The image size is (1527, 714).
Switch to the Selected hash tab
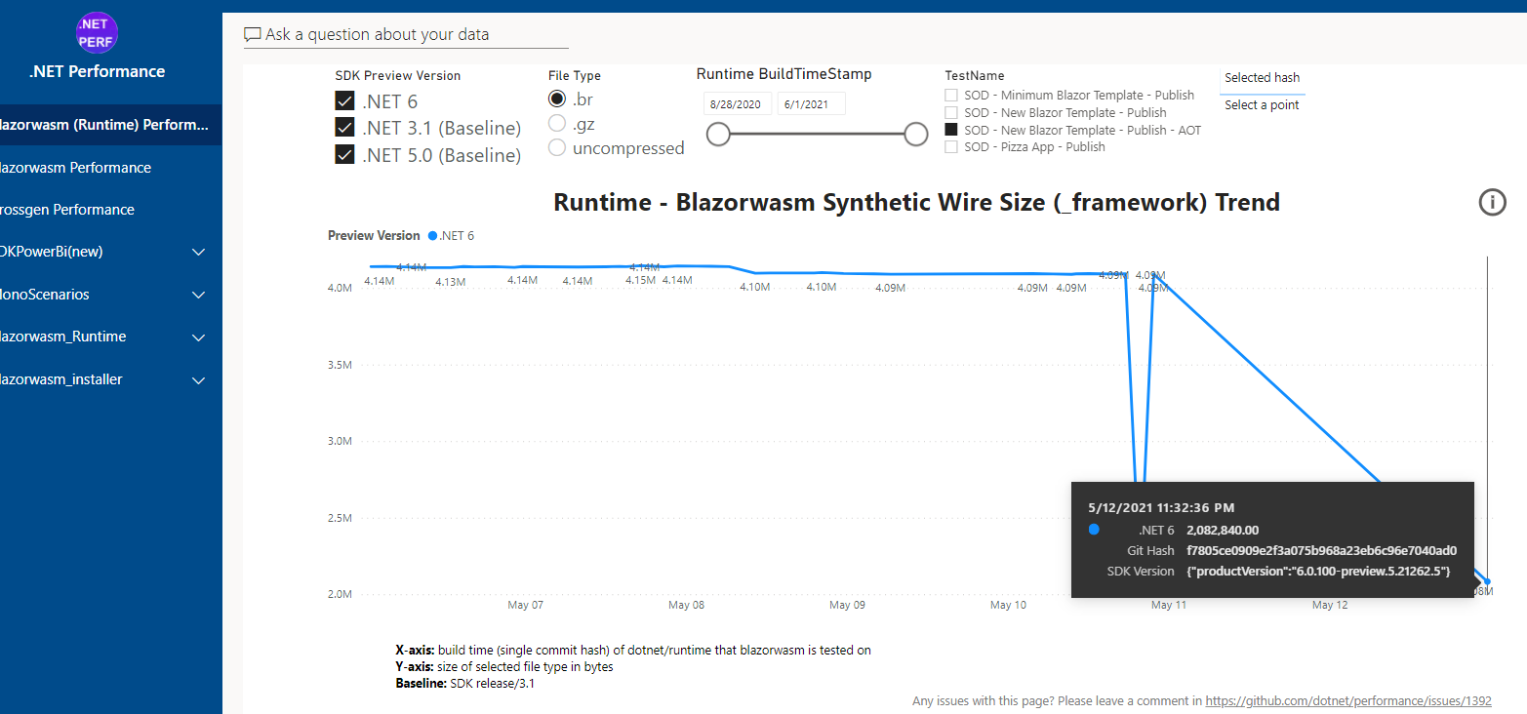1262,77
